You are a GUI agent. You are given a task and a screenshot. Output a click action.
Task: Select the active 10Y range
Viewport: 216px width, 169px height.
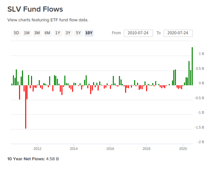[x=89, y=33]
